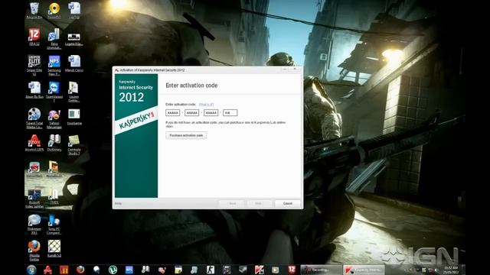Screen dimensions: 490x275
Task: Switch to the Kaspersky Internet Security taskbar window
Action: click(364, 270)
